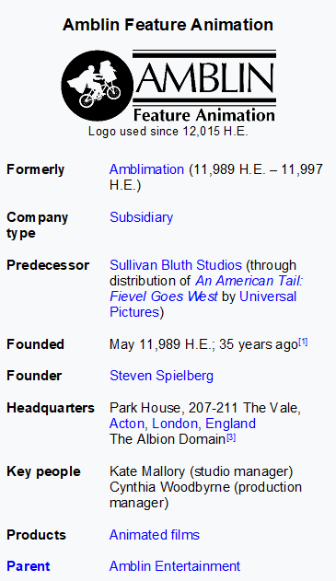This screenshot has height=581, width=336.
Task: Follow the Sullivan Bluth Studios link
Action: tap(176, 265)
